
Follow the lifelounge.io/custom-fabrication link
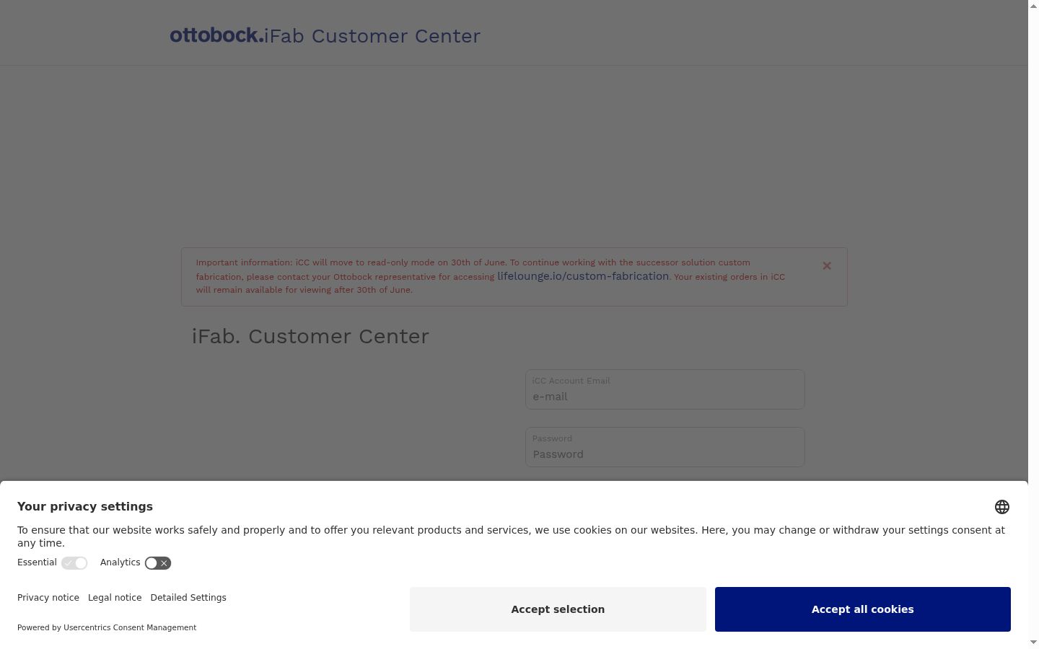tap(583, 276)
